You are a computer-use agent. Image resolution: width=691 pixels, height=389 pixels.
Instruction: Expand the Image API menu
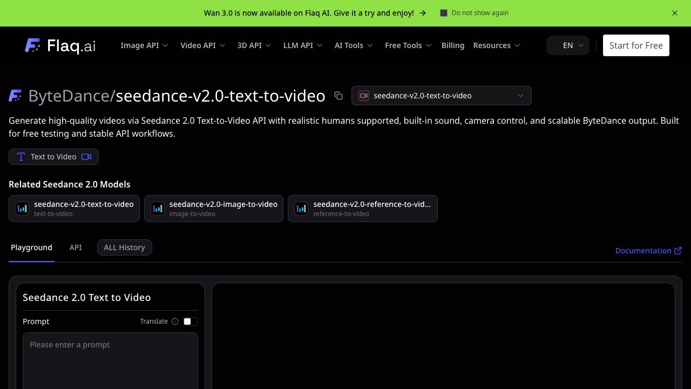(144, 45)
